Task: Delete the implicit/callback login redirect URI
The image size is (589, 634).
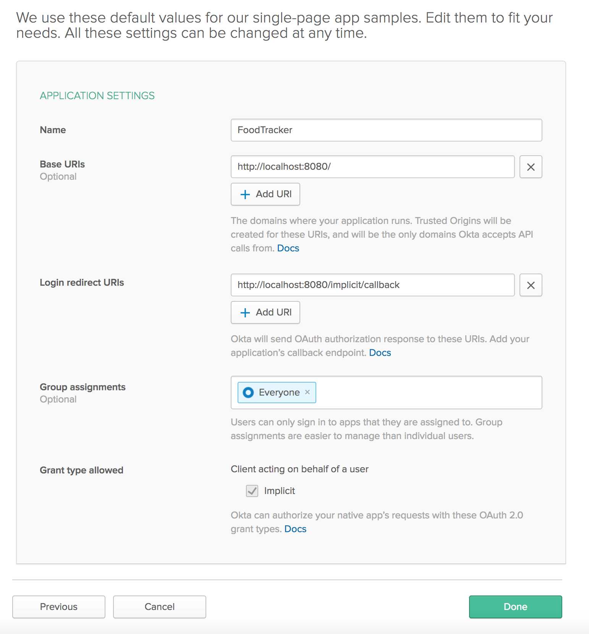Action: [531, 285]
